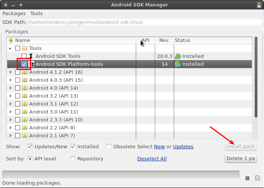
Task: Click the Android 2.3.3 (API 10) package icon
Action: [x=25, y=120]
